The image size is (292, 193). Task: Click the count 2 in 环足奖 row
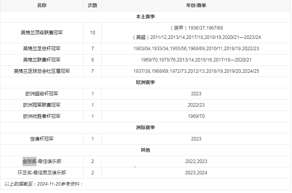[x=93, y=173]
